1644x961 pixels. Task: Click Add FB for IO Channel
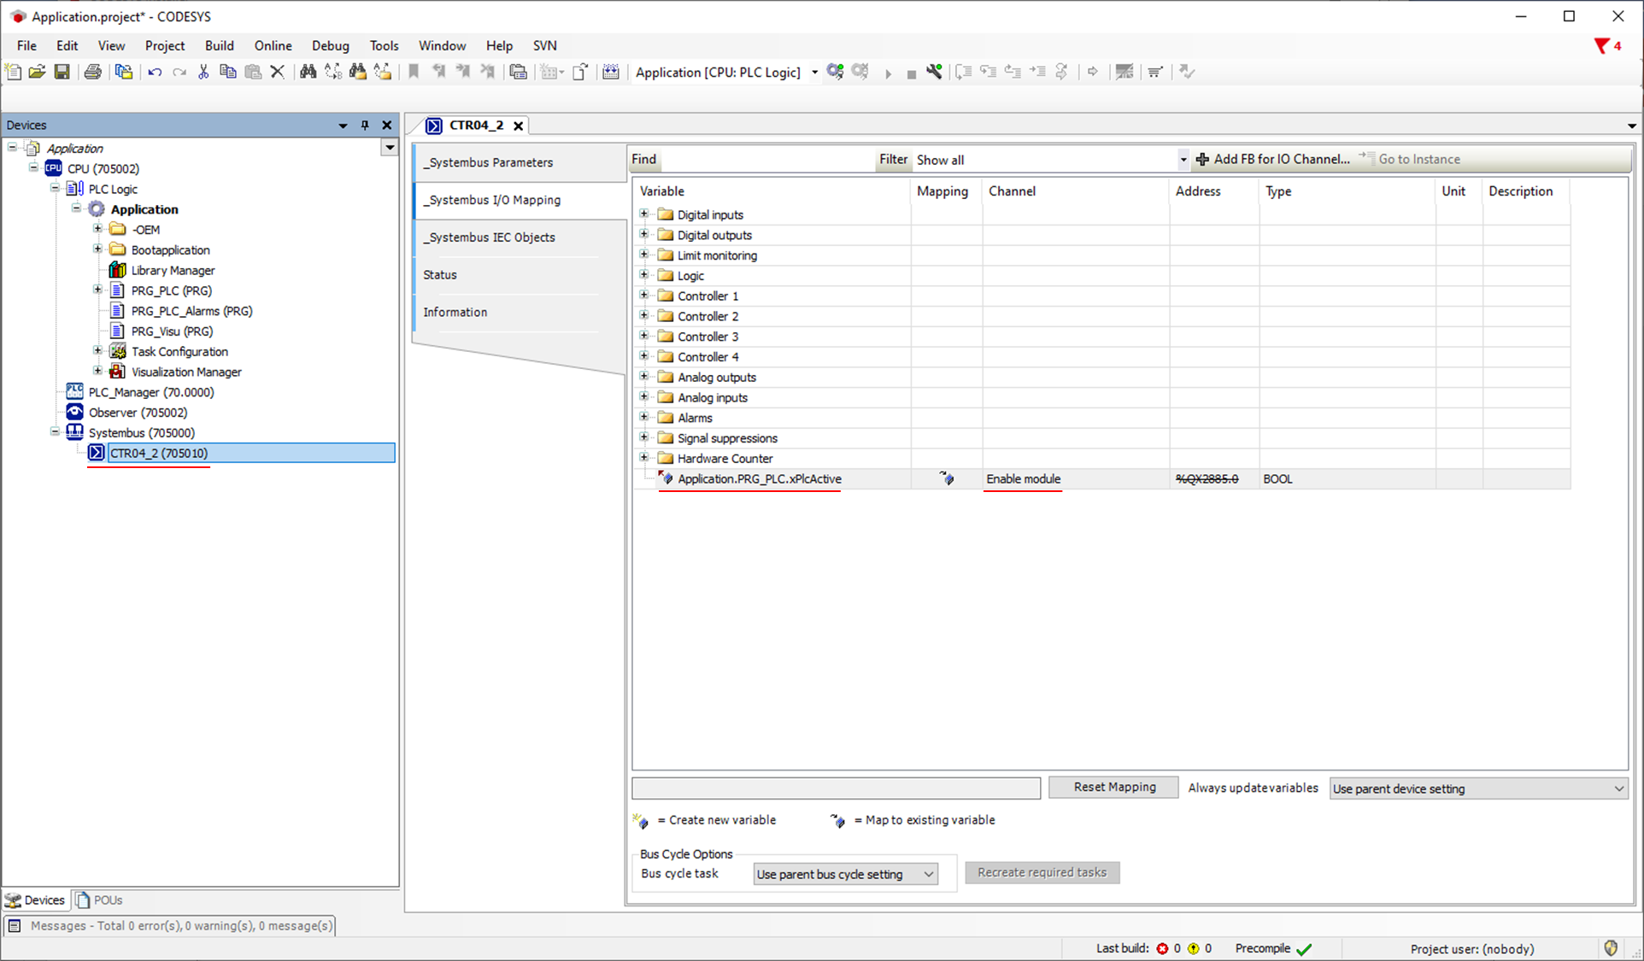coord(1273,159)
